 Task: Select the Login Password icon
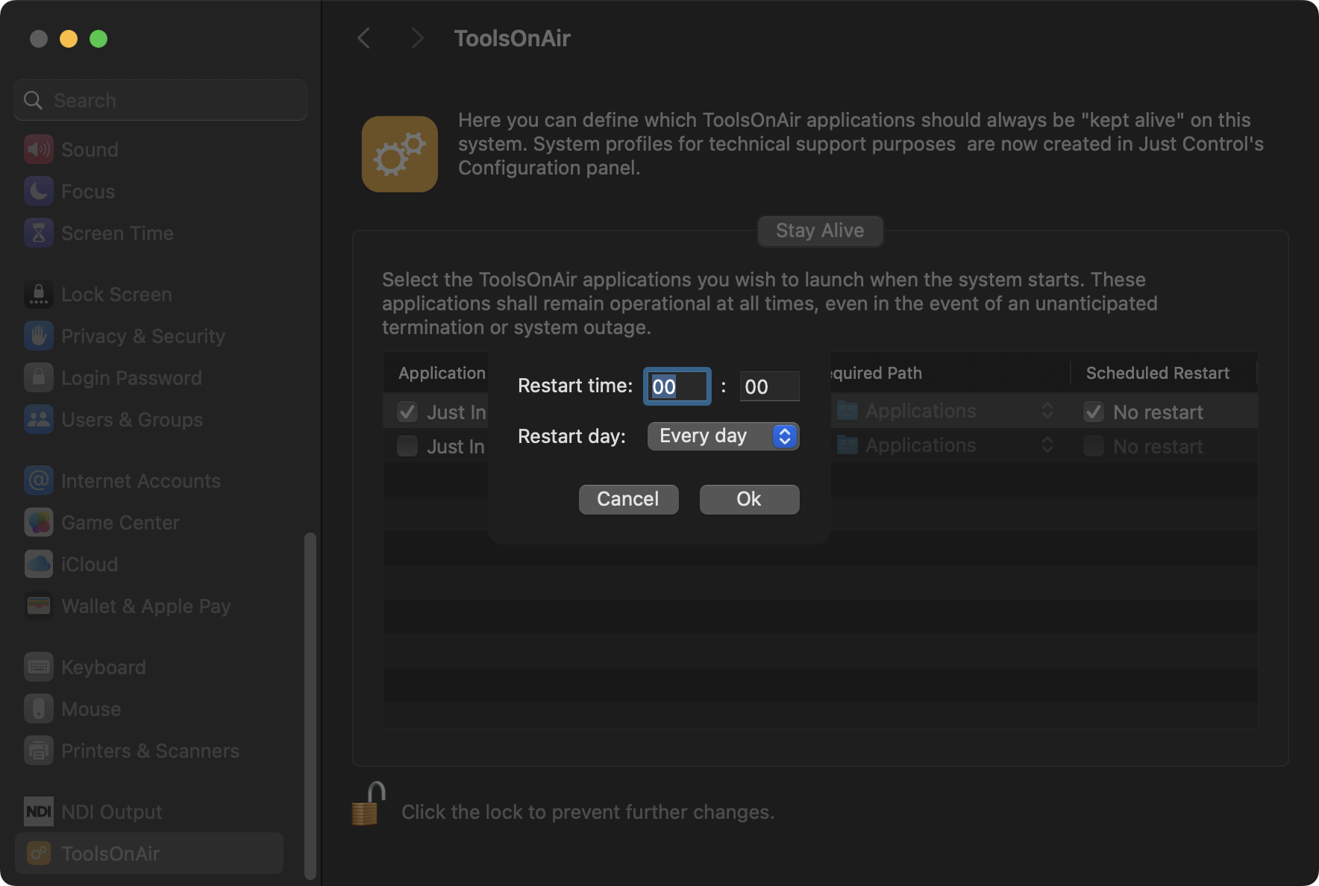coord(39,377)
